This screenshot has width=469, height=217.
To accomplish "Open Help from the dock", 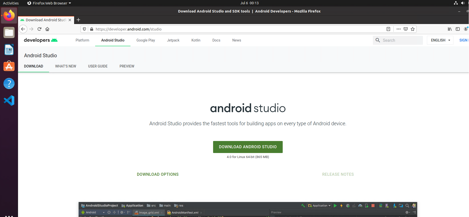I will coord(9,83).
